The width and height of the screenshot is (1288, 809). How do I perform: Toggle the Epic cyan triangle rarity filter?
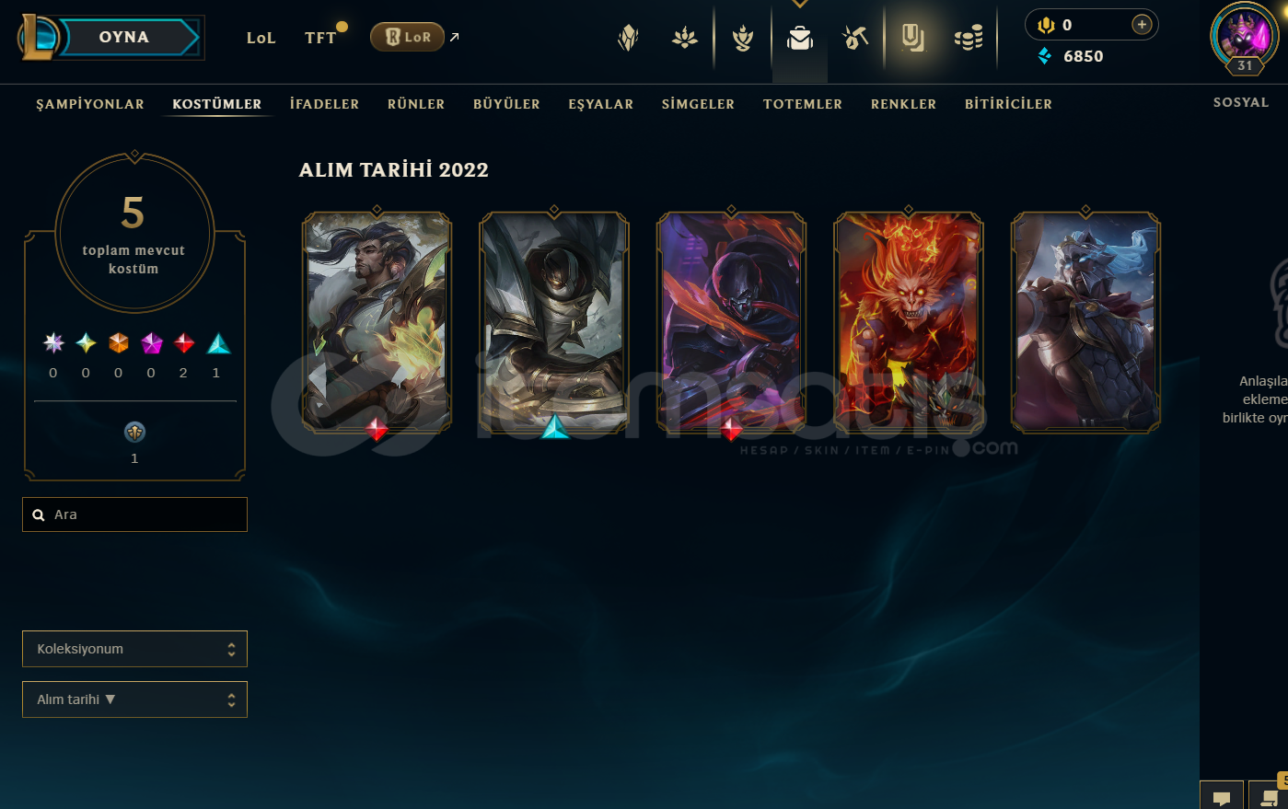[x=218, y=343]
